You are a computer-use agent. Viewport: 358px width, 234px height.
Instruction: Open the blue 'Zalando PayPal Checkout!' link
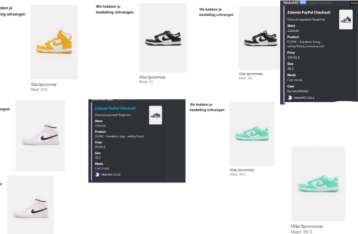tap(115, 108)
